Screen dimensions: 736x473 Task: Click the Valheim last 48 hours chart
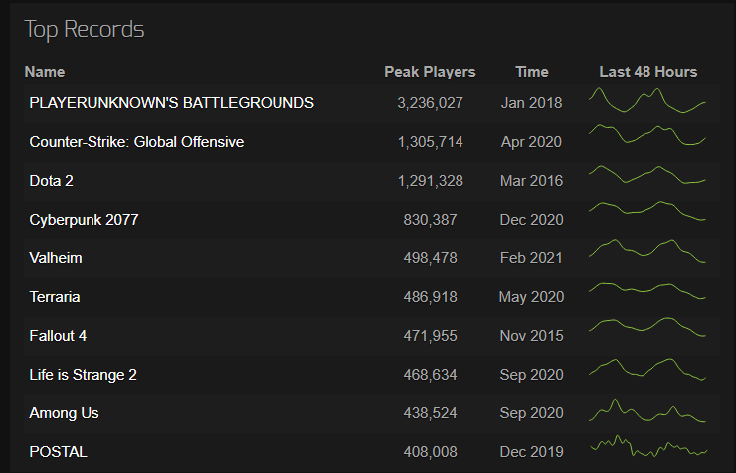click(x=647, y=251)
